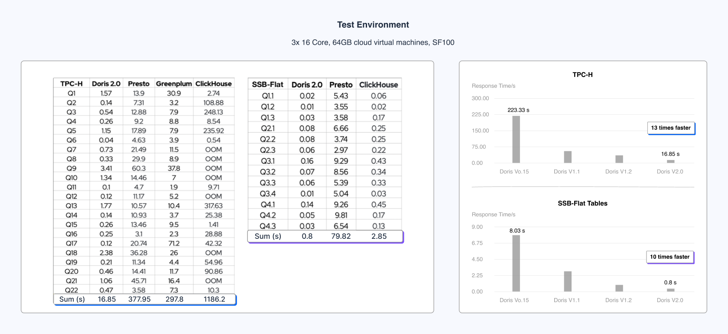Click the Doris Vo.15 bar in SSB-Flat chart
Screen dimensions: 728x334
click(516, 263)
